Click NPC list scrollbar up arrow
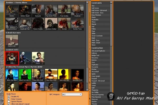The image size is (158, 105). [87, 2]
